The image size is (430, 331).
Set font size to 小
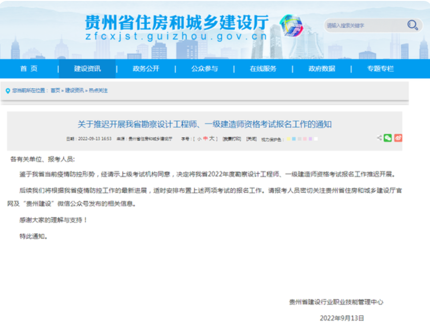click(x=199, y=139)
